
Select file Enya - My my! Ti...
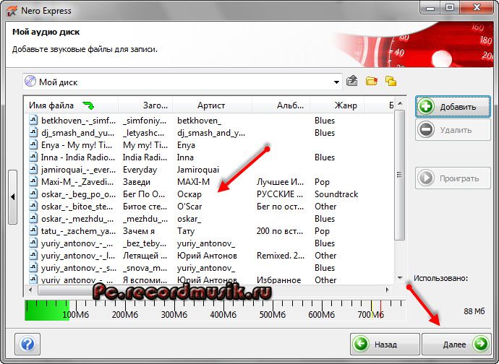tap(77, 145)
